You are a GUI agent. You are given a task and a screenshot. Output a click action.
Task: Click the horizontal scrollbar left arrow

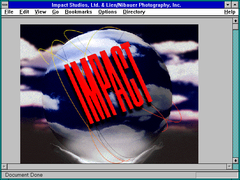tap(4, 166)
